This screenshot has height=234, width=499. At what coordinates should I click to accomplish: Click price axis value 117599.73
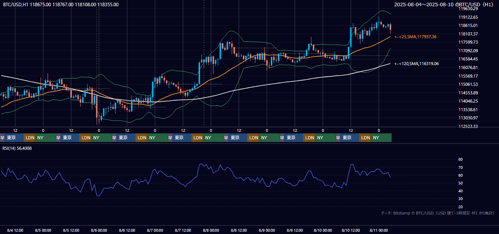468,42
